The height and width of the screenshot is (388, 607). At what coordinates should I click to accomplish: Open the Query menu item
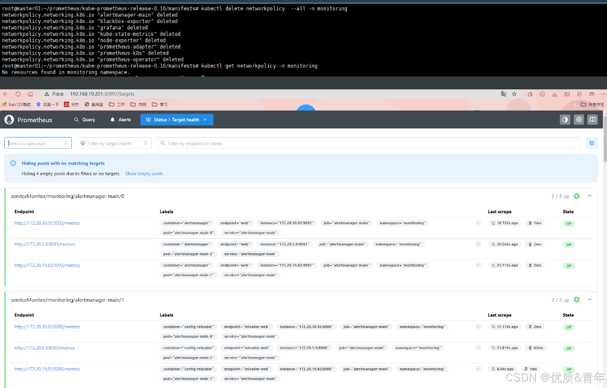tap(84, 120)
